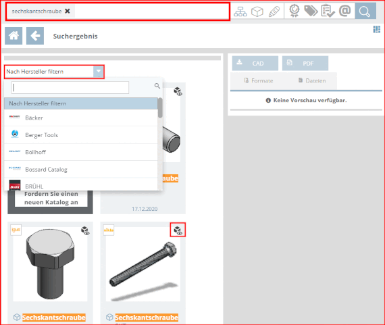Choose the sketch search pencil icon

(x=274, y=11)
